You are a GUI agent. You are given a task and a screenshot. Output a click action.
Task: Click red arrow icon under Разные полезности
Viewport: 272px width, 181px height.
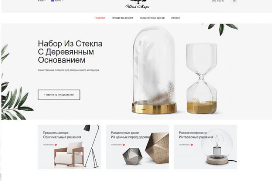click(x=192, y=145)
